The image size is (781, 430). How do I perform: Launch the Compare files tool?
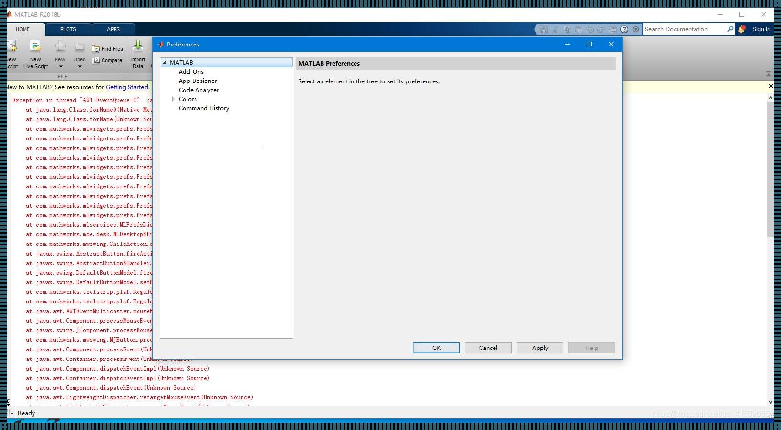(107, 60)
